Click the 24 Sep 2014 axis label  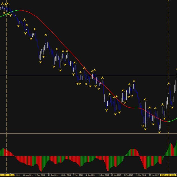pos(53,175)
